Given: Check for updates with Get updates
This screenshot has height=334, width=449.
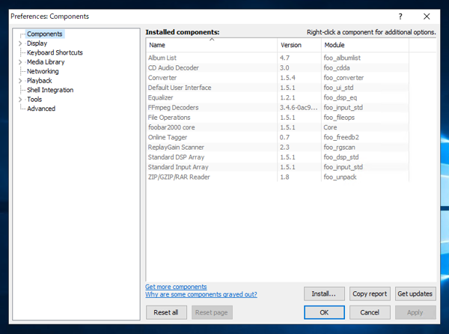Looking at the screenshot, I should pos(415,294).
